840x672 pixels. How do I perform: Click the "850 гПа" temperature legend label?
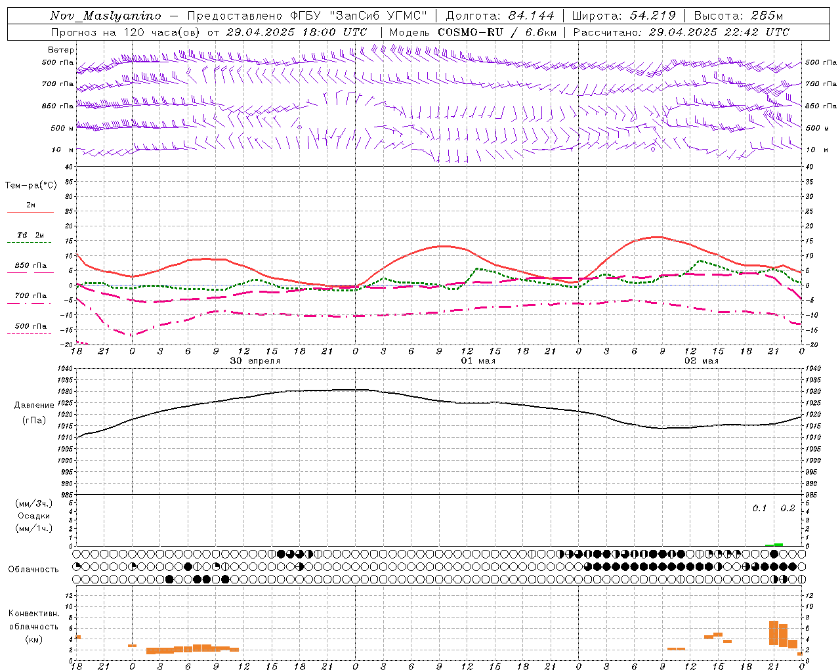[30, 265]
